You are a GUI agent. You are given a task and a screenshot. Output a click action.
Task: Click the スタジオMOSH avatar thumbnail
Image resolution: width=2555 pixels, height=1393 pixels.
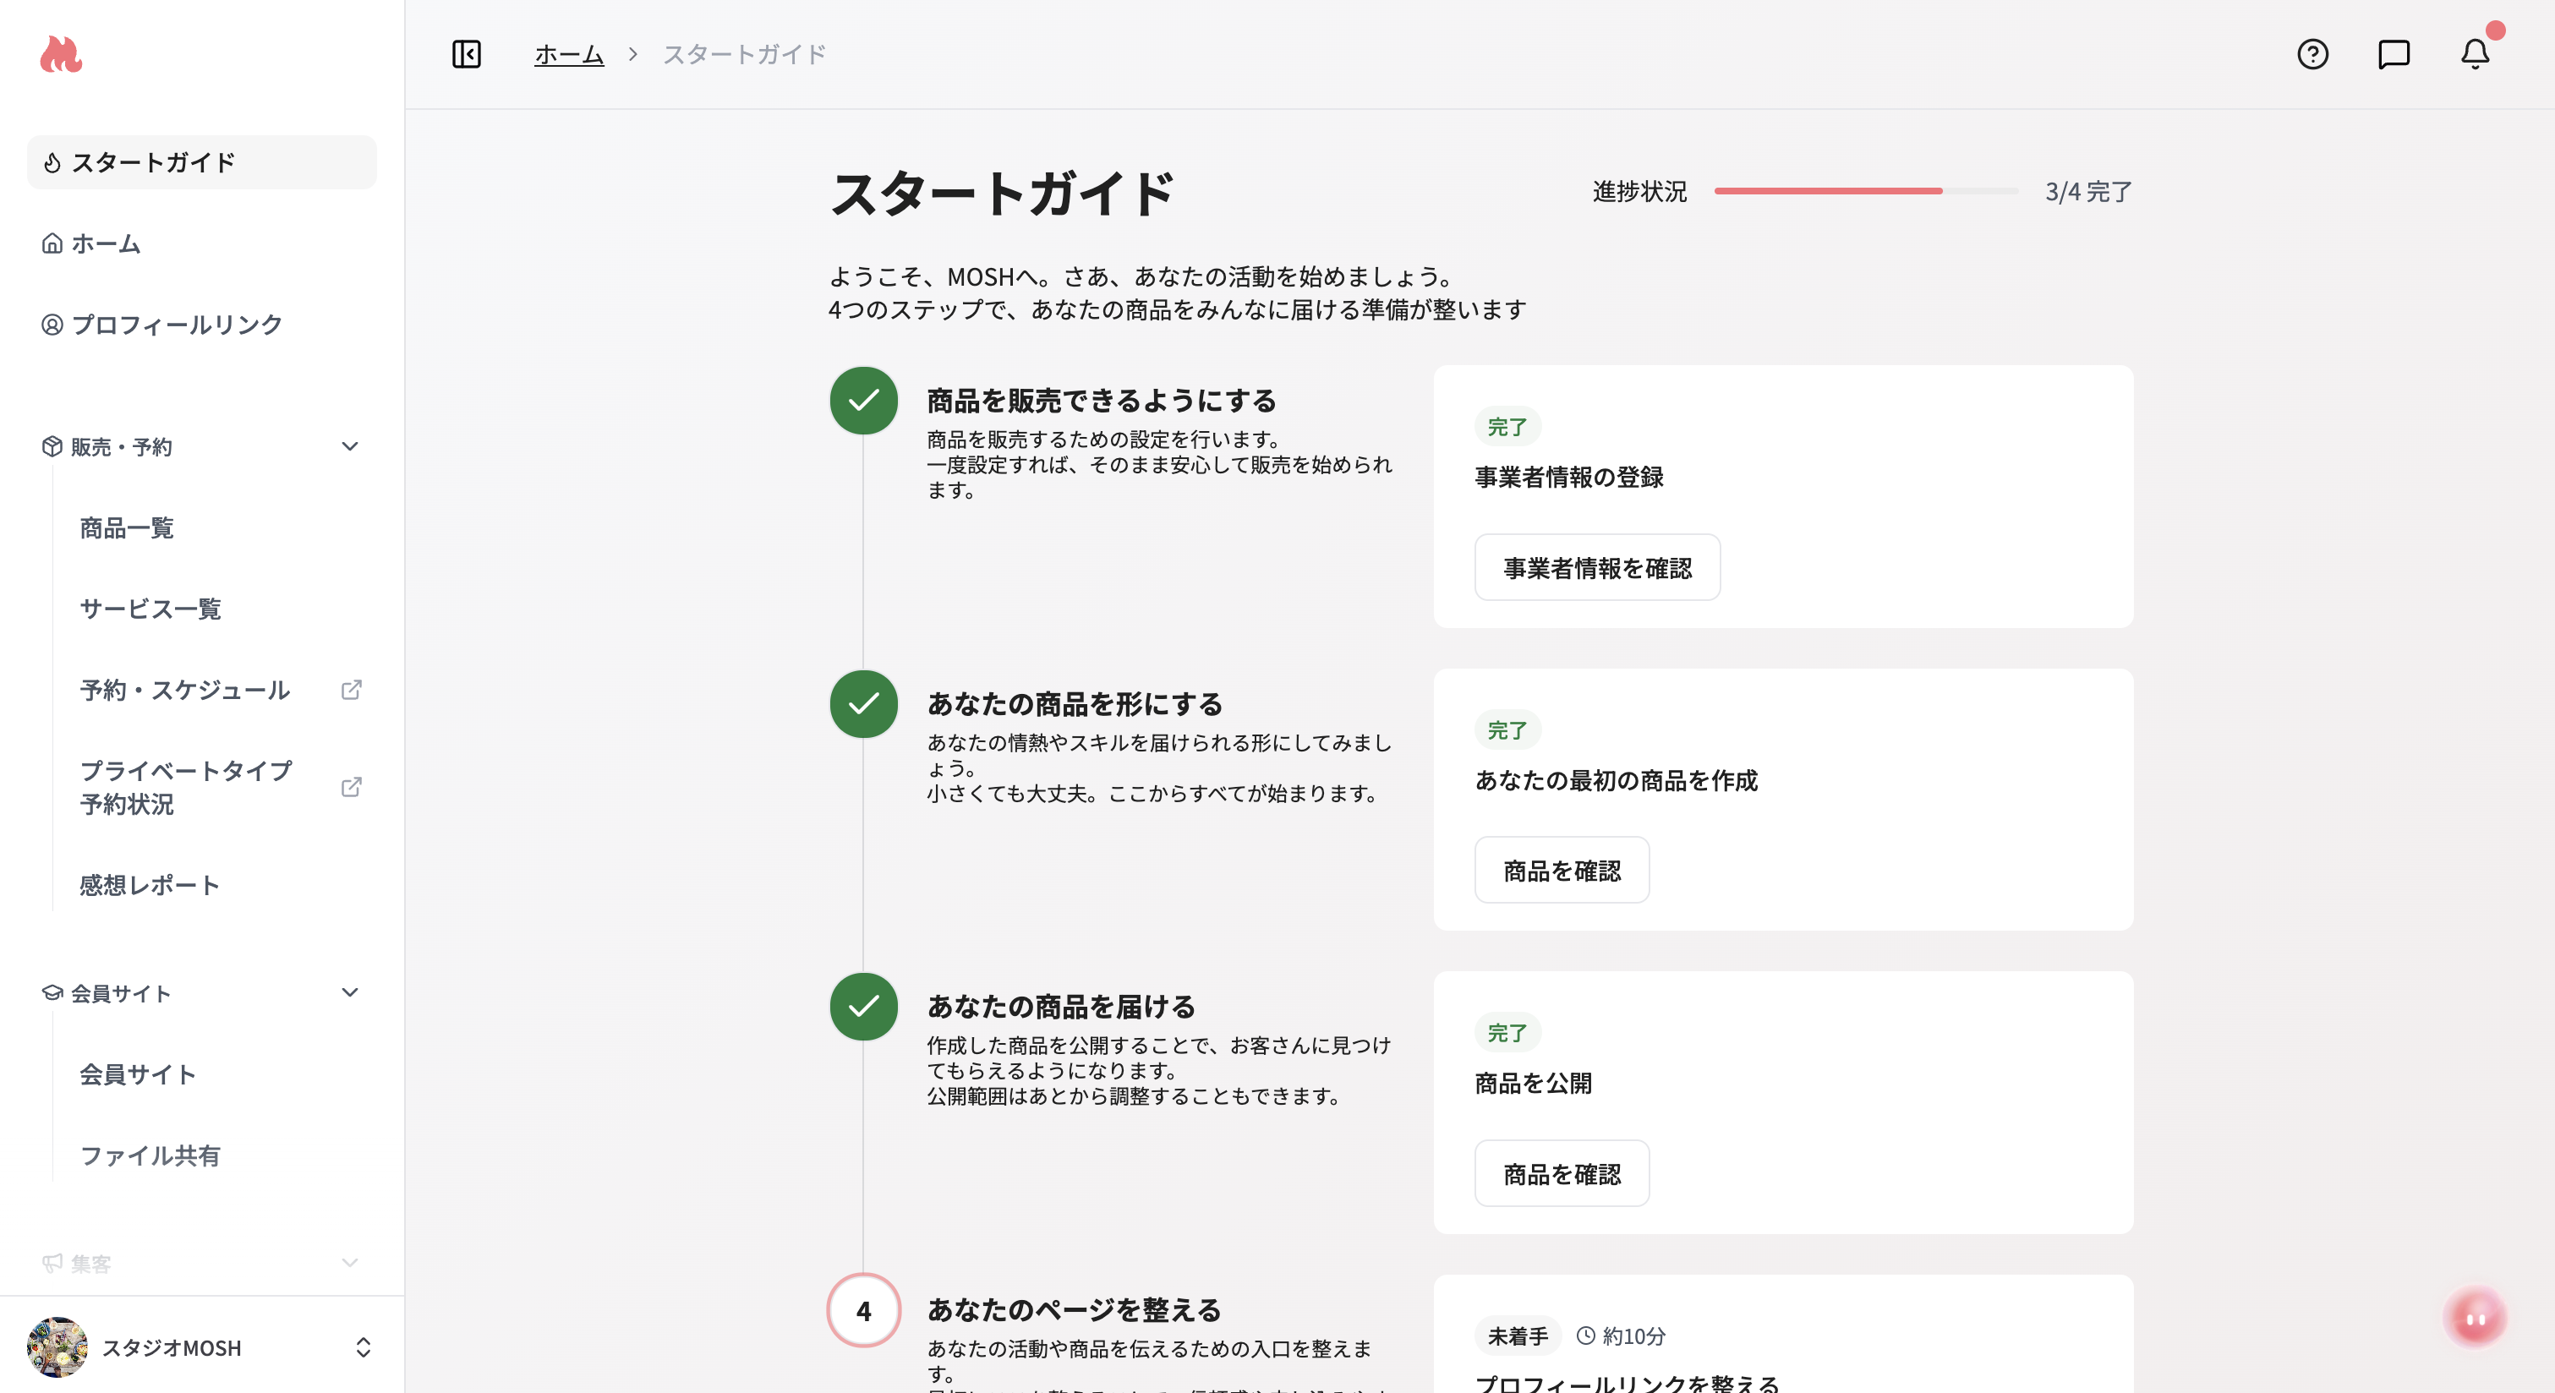tap(57, 1347)
